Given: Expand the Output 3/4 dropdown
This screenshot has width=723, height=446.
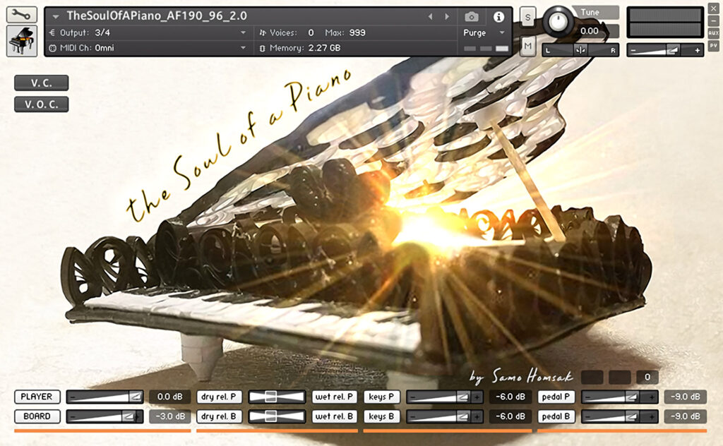Looking at the screenshot, I should click(244, 32).
